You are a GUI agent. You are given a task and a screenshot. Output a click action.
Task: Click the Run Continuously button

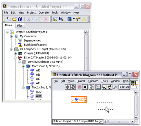[73, 87]
